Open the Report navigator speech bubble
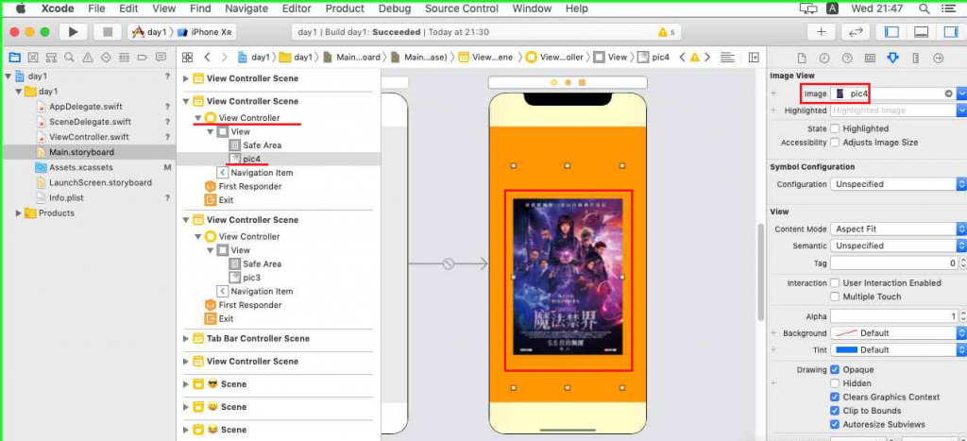This screenshot has width=967, height=441. click(x=161, y=58)
